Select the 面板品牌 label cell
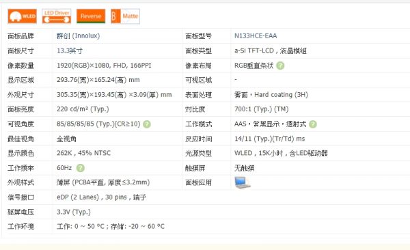 point(20,36)
